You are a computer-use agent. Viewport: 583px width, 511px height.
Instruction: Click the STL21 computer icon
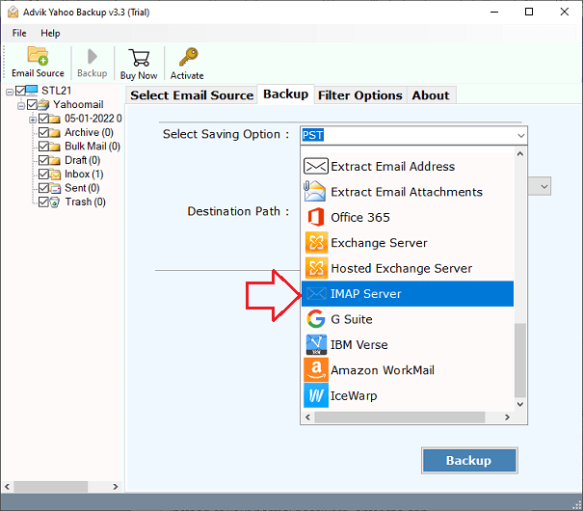[x=32, y=91]
